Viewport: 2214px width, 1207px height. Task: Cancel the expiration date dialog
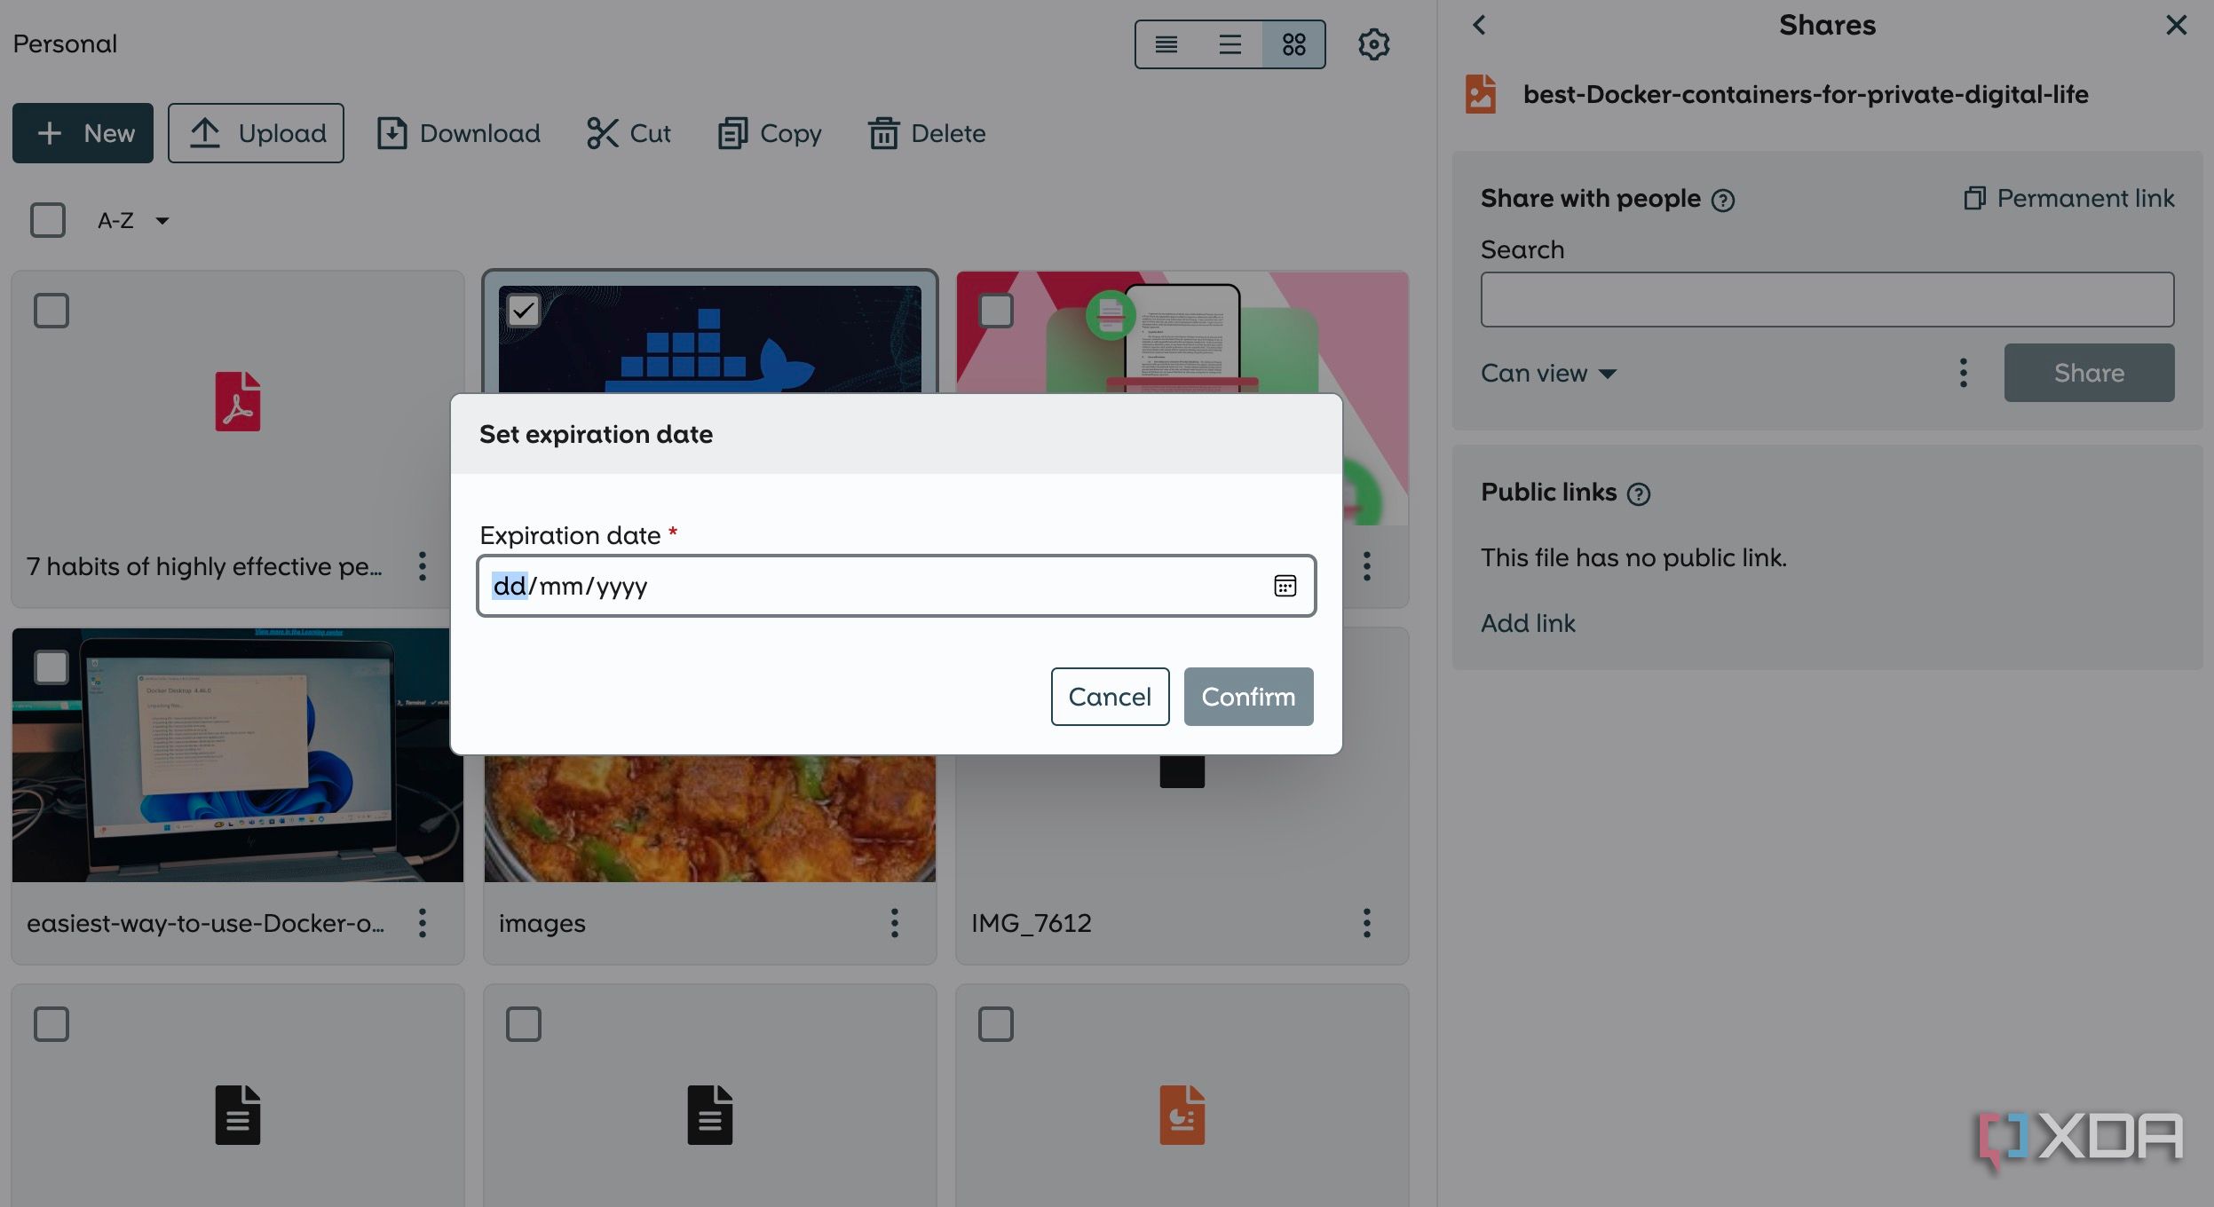coord(1110,697)
